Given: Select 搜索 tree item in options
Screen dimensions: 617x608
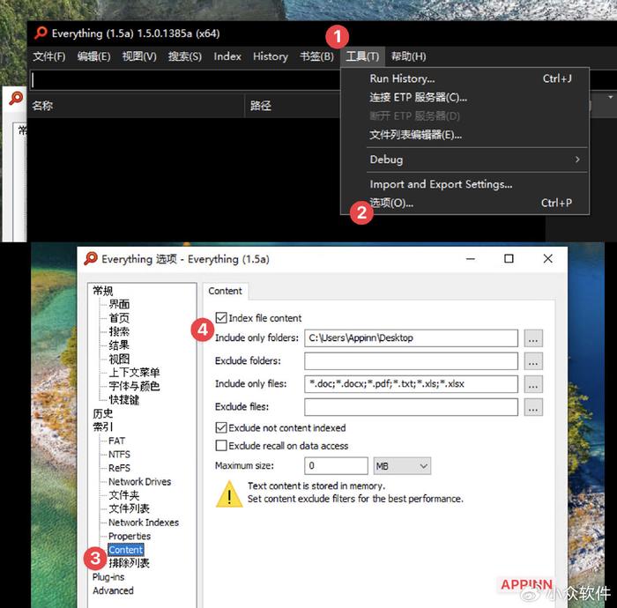Looking at the screenshot, I should click(119, 331).
